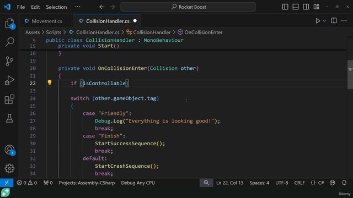
Task: Open the Manage gear settings icon
Action: 9,168
